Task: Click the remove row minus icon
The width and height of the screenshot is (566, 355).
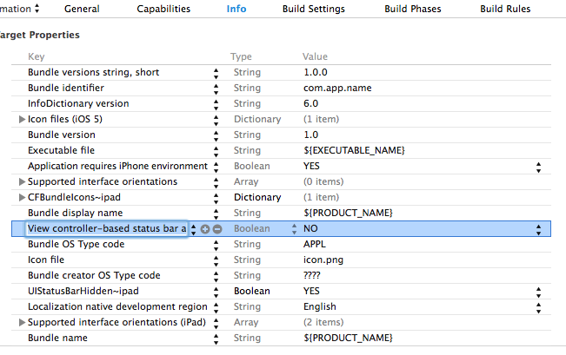Action: click(x=216, y=229)
